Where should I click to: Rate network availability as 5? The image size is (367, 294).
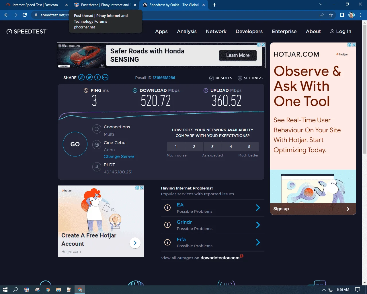point(249,146)
